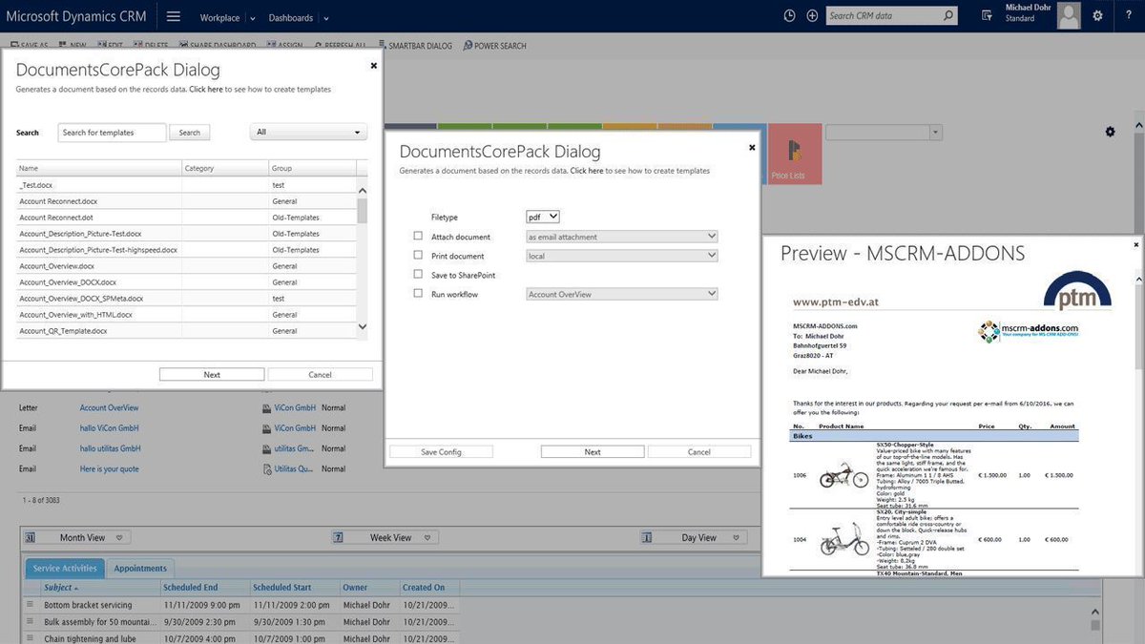Click Next in the Filetype dialog

pos(593,452)
